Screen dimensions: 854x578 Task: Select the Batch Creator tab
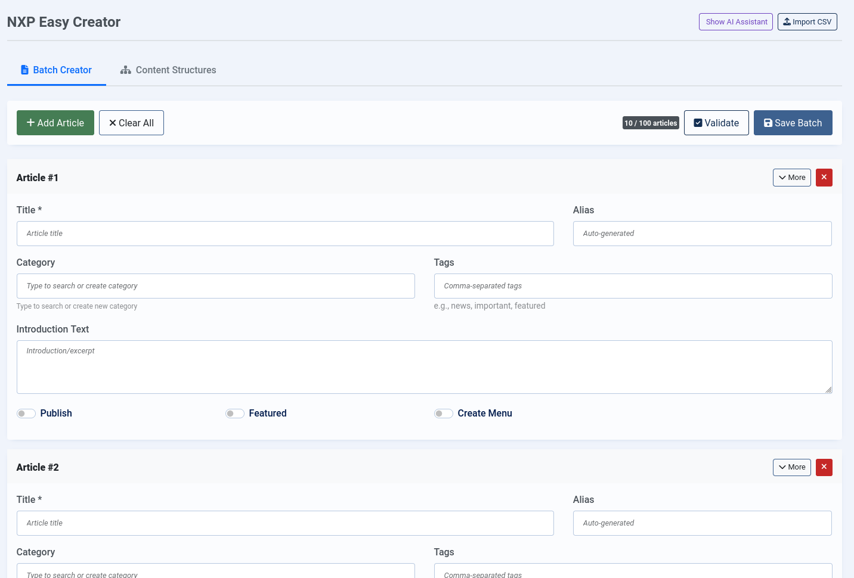(57, 70)
